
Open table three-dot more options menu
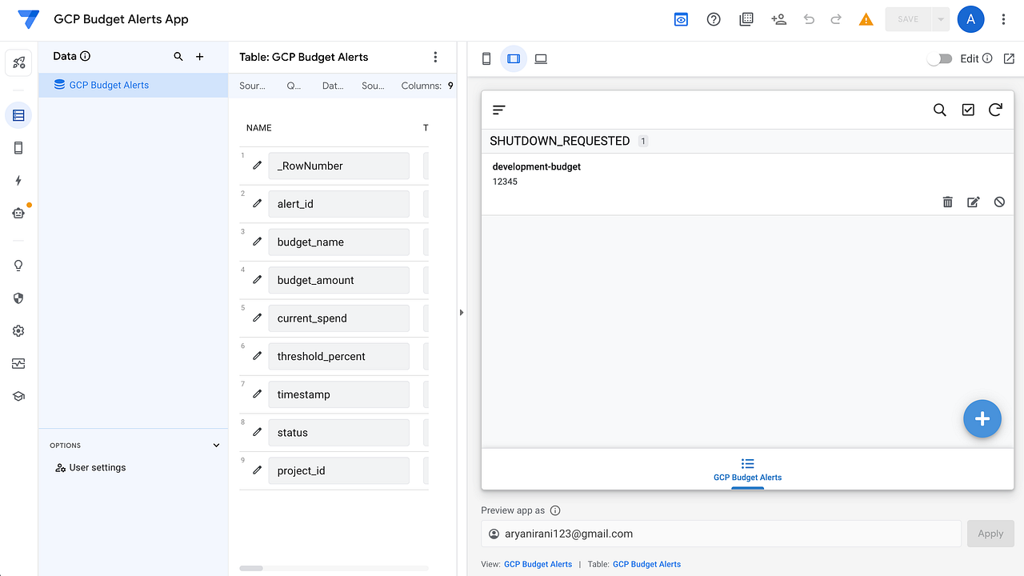coord(435,57)
